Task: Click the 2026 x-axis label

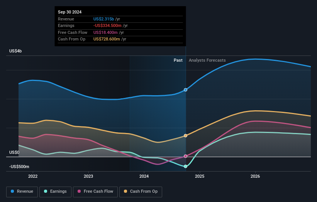Action: (x=255, y=177)
